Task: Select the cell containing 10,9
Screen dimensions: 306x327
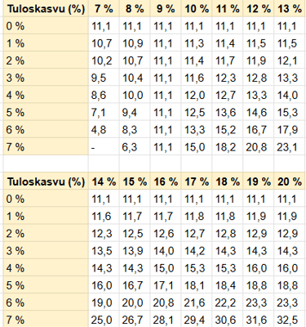Action: click(135, 43)
